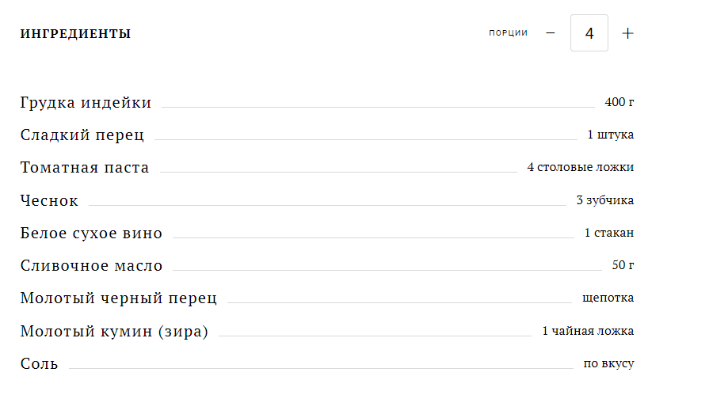
Task: Click the «1 чайная ложка» cumin amount
Action: tap(588, 332)
